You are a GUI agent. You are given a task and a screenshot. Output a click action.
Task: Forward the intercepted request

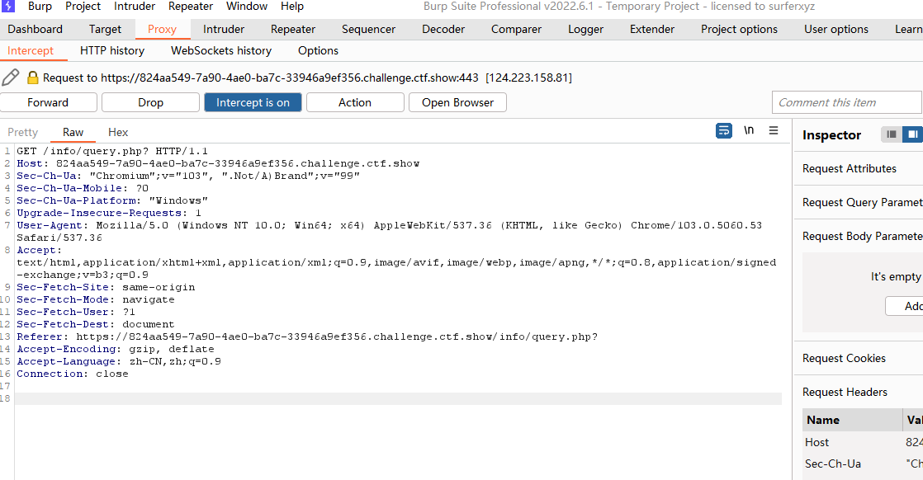tap(48, 102)
